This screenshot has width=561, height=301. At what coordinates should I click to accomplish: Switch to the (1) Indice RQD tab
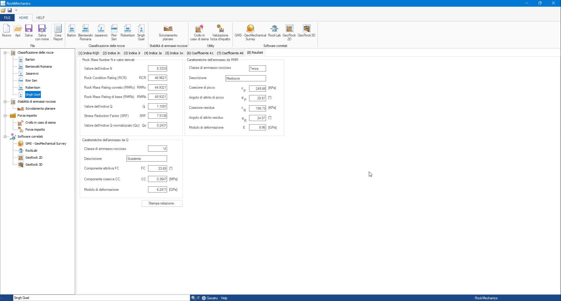(89, 53)
